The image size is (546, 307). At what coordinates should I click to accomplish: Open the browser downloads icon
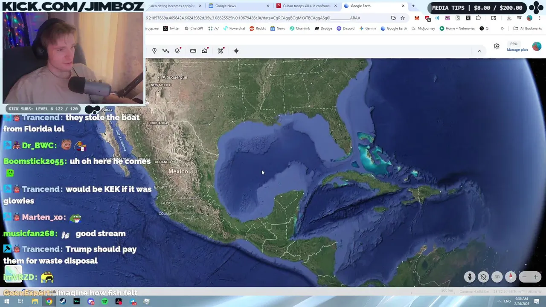click(x=509, y=18)
